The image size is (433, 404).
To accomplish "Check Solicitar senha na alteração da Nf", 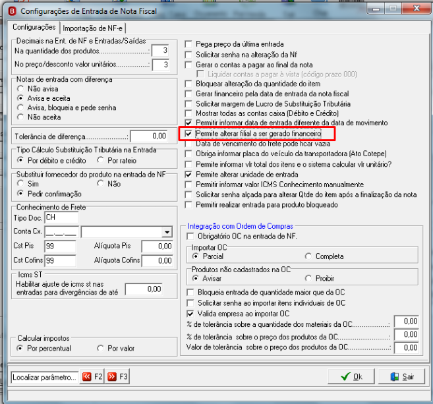I will (188, 55).
